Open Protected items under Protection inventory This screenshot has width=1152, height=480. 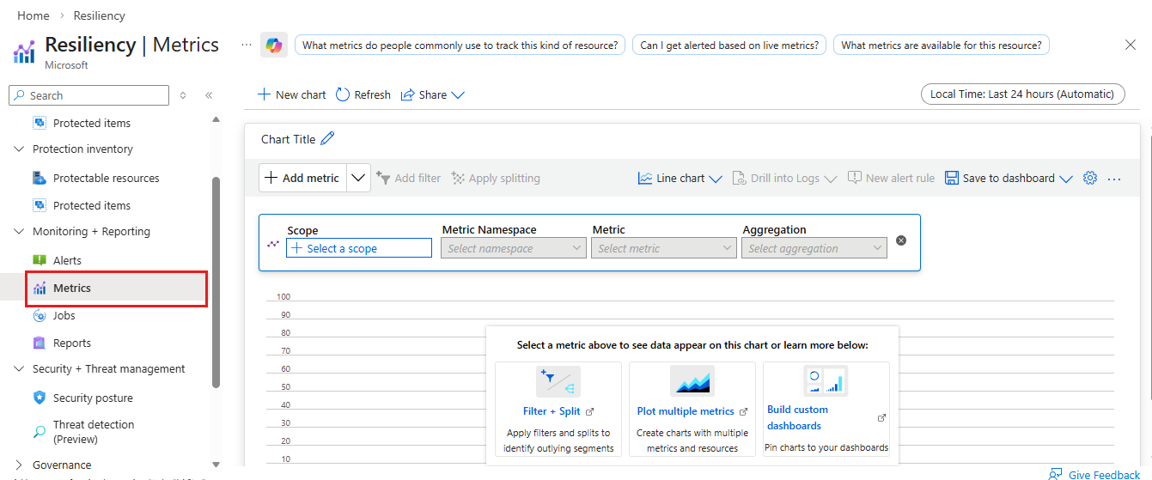point(92,205)
